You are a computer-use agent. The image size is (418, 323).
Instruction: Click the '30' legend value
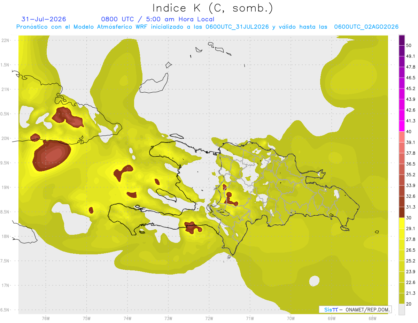tap(409, 218)
